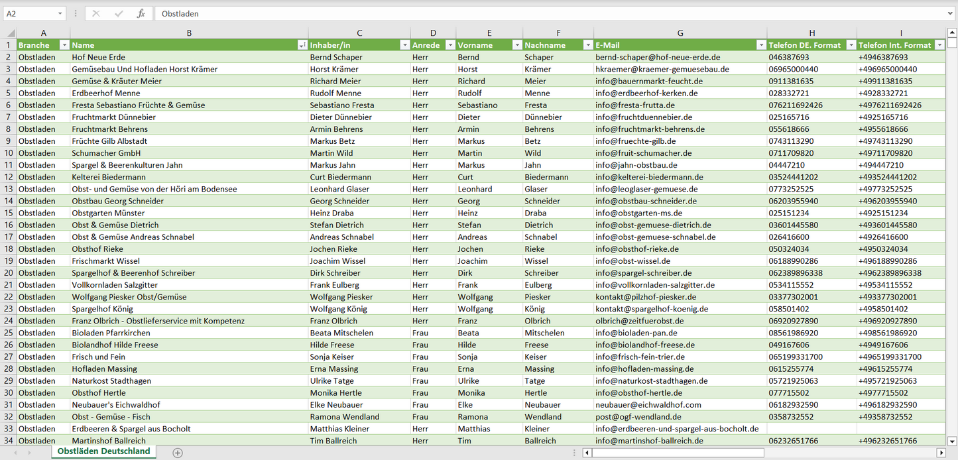This screenshot has width=958, height=460.
Task: Expand the formula bar with the chevron
Action: 951,13
